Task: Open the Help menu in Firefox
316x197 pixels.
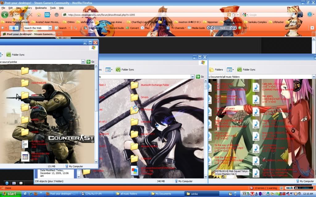Action: 61,8
